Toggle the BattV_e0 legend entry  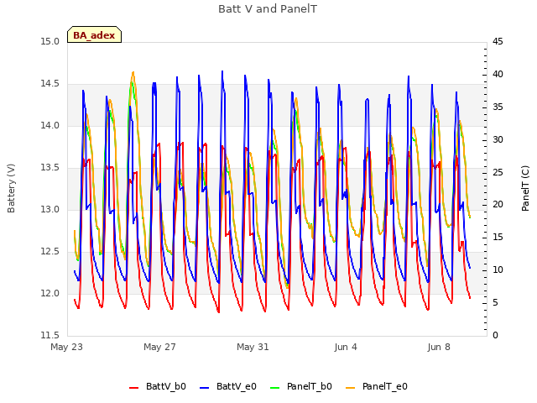click(228, 386)
